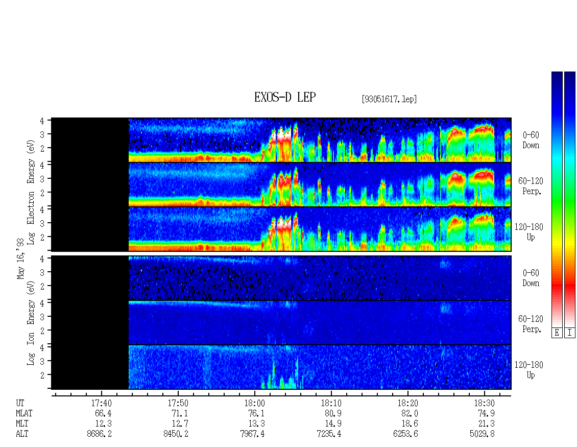Select the 18:00 time tick label

254,403
